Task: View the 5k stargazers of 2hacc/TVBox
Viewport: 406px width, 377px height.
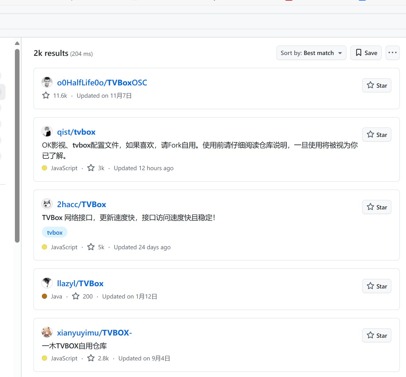Action: (96, 247)
